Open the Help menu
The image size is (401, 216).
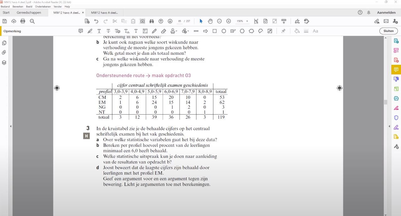tap(67, 7)
